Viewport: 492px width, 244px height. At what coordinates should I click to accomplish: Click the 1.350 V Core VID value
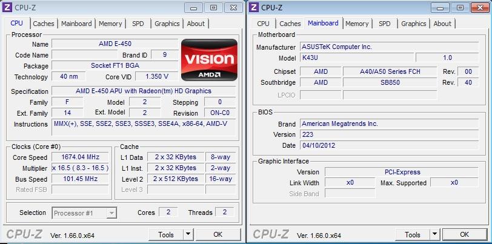coord(156,76)
